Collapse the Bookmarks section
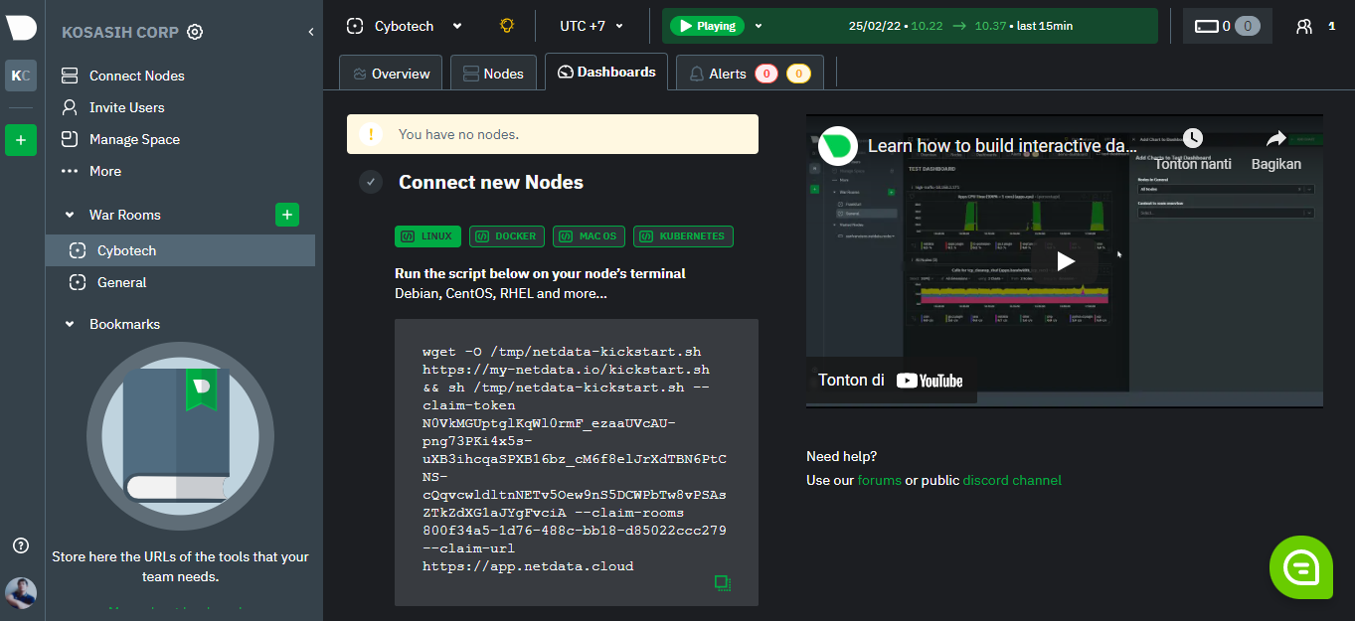 click(x=70, y=324)
